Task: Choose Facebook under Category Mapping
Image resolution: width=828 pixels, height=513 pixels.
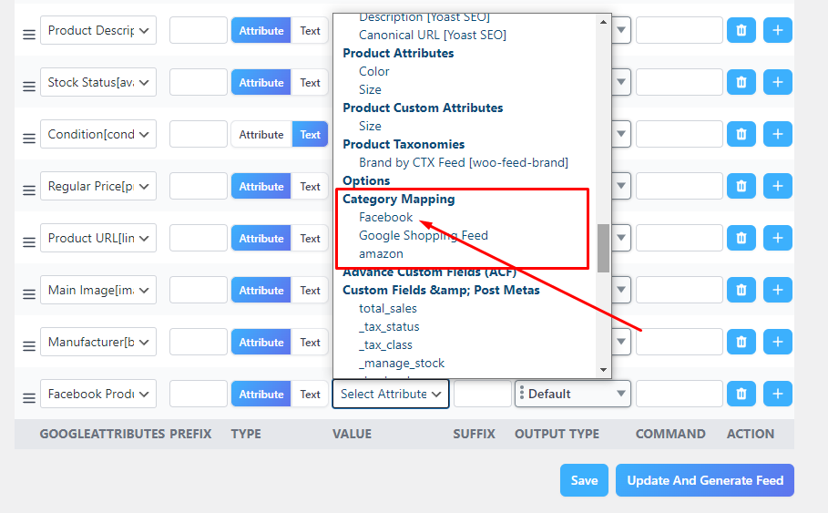Action: (385, 217)
